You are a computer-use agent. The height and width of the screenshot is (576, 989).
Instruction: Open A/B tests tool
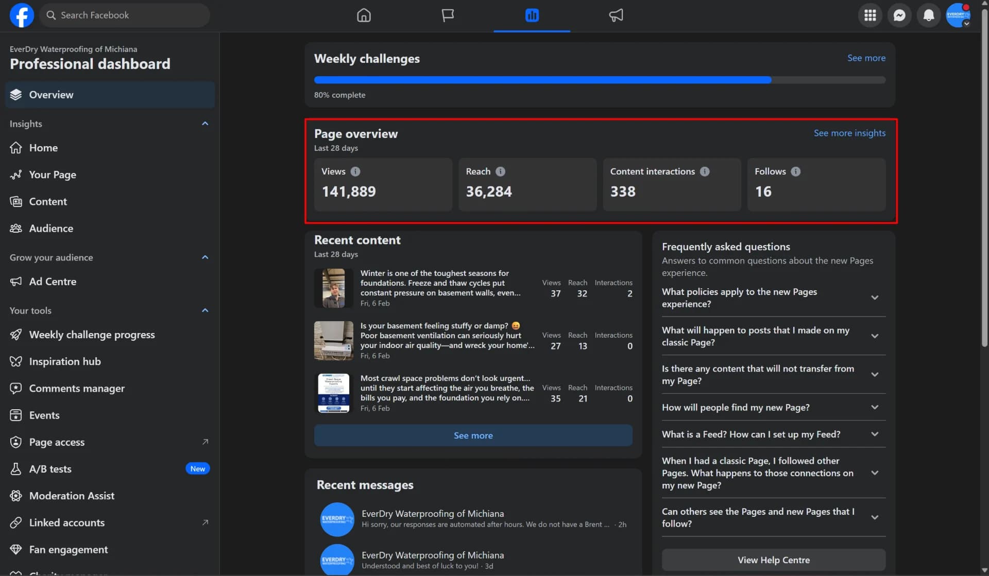tap(110, 469)
